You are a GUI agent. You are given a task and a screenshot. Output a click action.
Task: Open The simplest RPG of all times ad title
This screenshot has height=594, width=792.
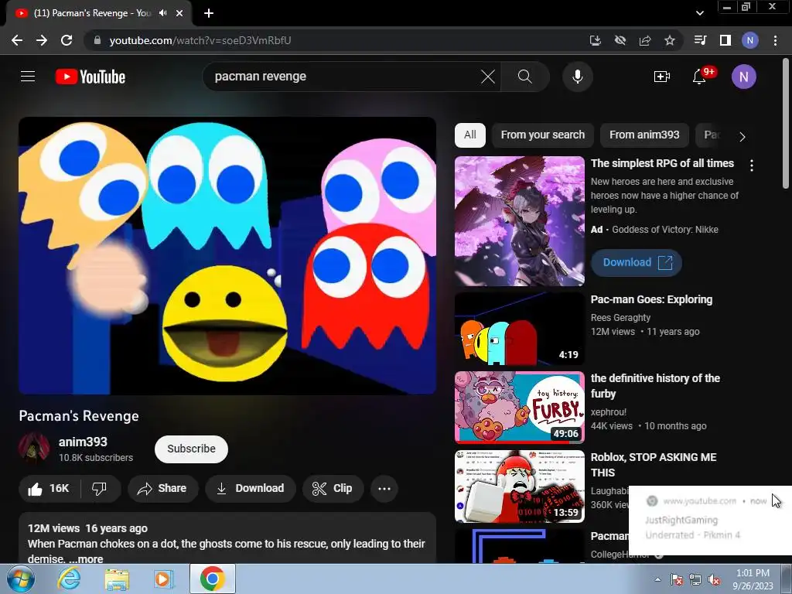pos(662,164)
